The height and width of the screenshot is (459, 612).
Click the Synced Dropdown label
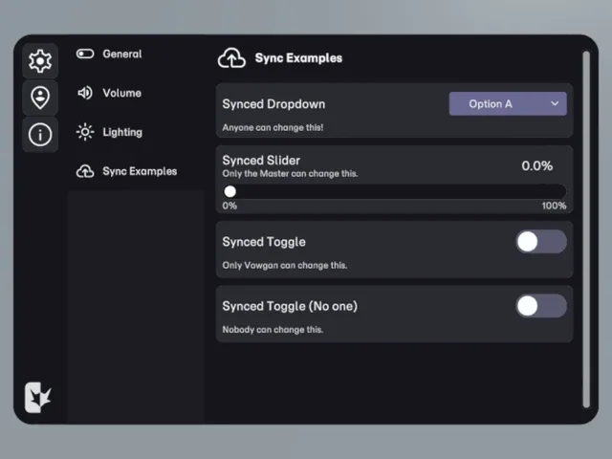(273, 104)
